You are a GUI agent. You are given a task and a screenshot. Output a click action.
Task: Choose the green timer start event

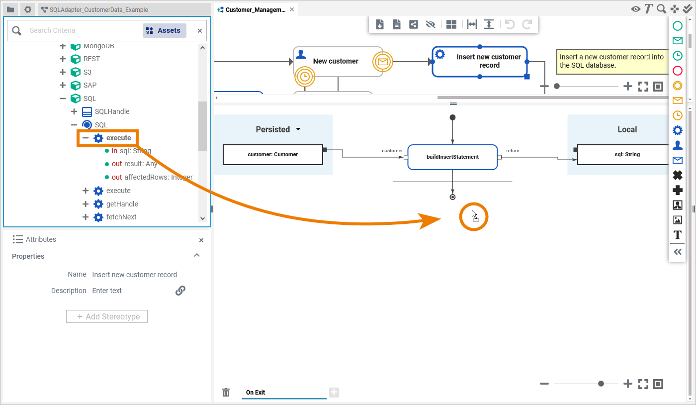pos(677,56)
